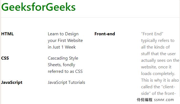Click 'Sheets, fondly' text line
Viewport: 180px width, 104px height.
(61, 65)
